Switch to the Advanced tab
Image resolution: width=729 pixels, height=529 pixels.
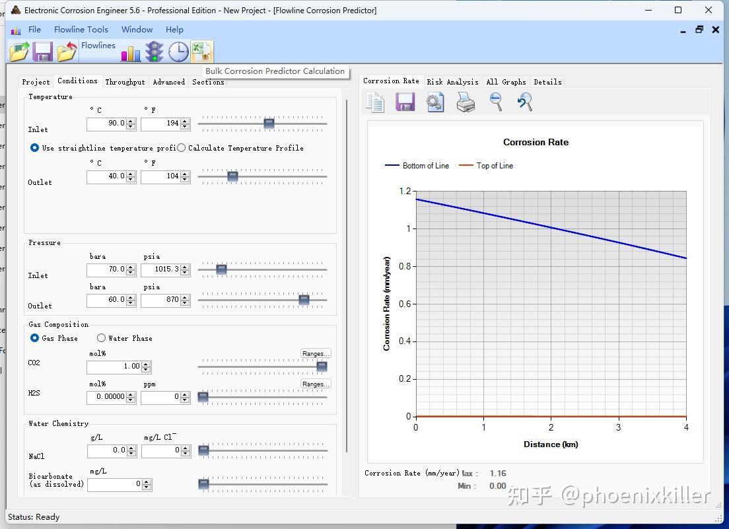(x=169, y=82)
